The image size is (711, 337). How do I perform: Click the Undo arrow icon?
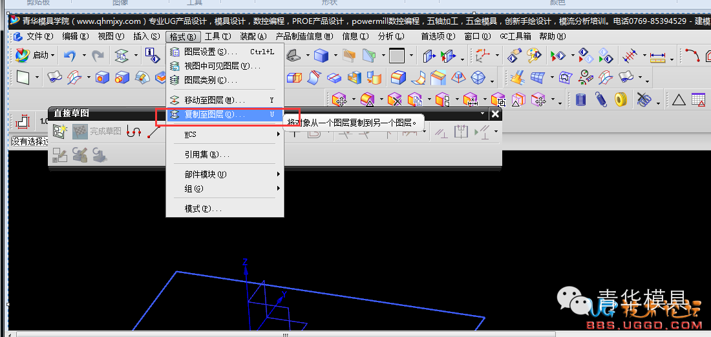coord(70,56)
